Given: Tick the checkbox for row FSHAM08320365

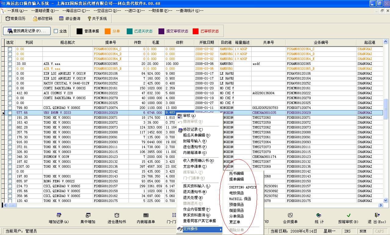Looking at the screenshot, I should tap(10, 64).
